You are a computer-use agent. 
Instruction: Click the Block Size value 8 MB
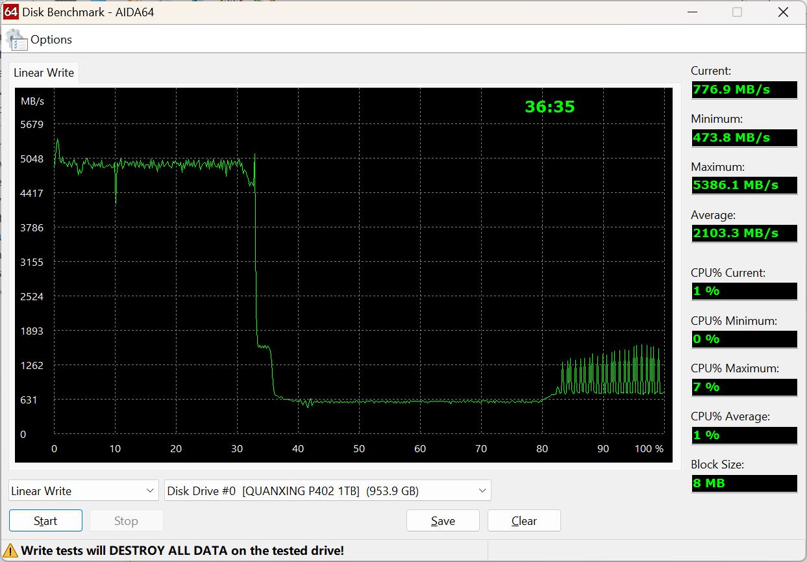click(744, 483)
